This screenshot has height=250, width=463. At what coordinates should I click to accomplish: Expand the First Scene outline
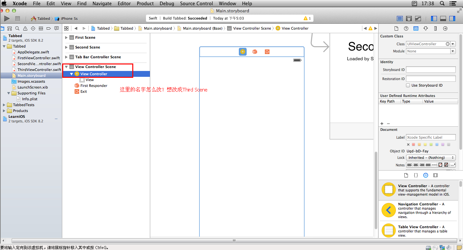click(x=66, y=37)
